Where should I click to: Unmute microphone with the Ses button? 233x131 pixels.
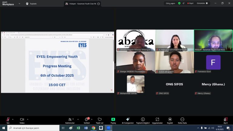click(x=8, y=120)
